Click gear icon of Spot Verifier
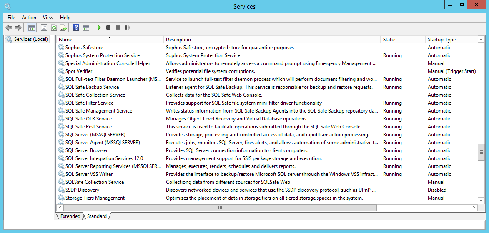The width and height of the screenshot is (489, 233). [61, 71]
